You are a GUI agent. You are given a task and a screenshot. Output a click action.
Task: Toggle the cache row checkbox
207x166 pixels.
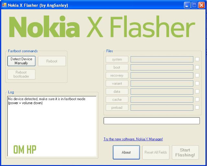[x=197, y=99]
